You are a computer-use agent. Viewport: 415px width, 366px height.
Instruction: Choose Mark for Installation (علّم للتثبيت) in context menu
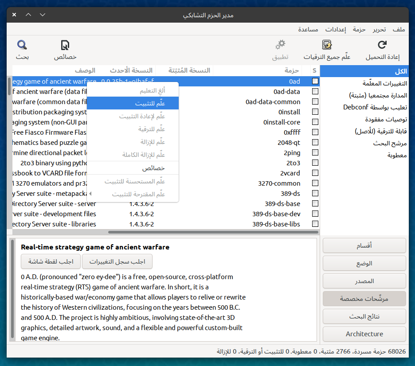(133, 103)
